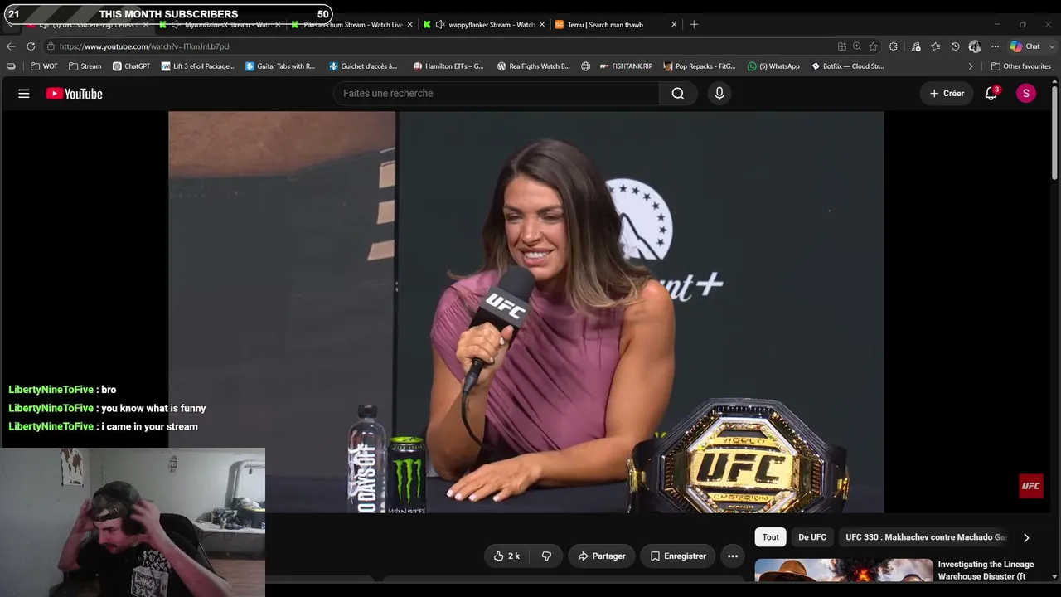Open the Lineage Warehouse Disaster video thumbnail
The width and height of the screenshot is (1061, 597).
point(844,570)
